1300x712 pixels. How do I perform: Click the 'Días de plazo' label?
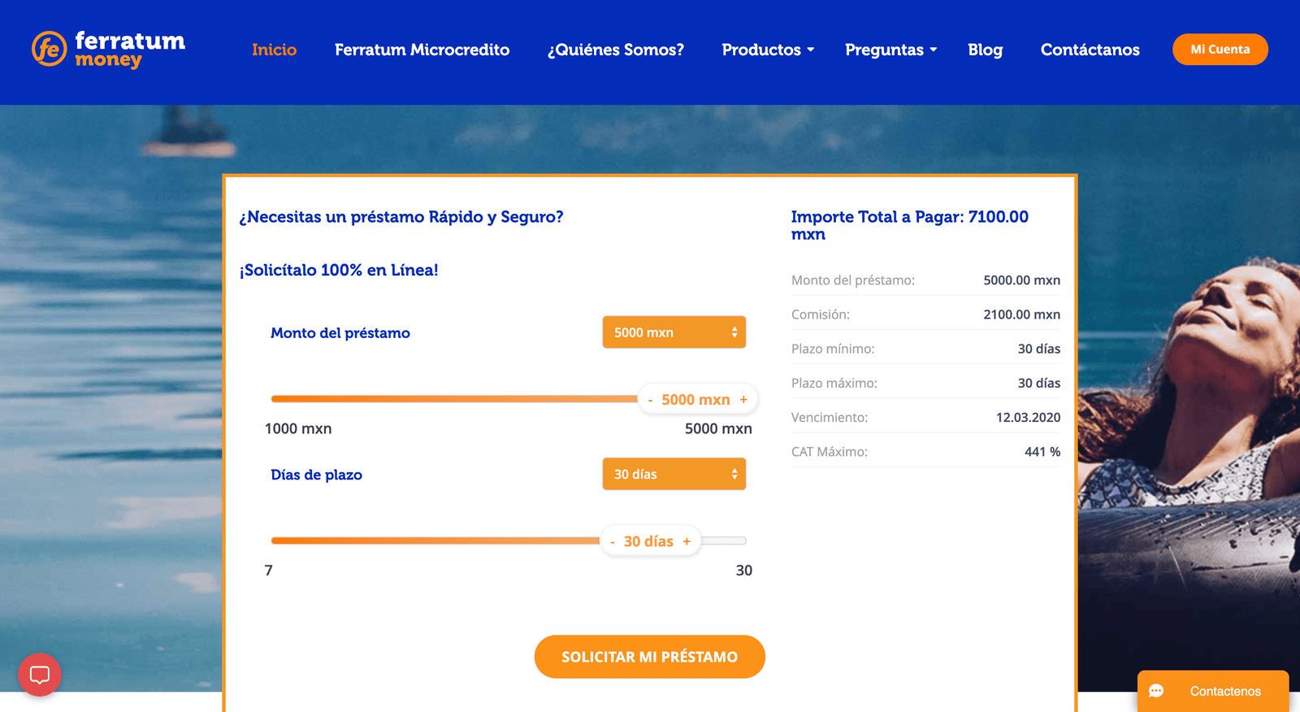tap(317, 475)
